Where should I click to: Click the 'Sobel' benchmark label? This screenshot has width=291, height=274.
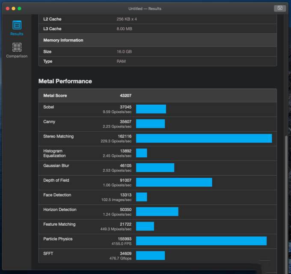point(49,107)
